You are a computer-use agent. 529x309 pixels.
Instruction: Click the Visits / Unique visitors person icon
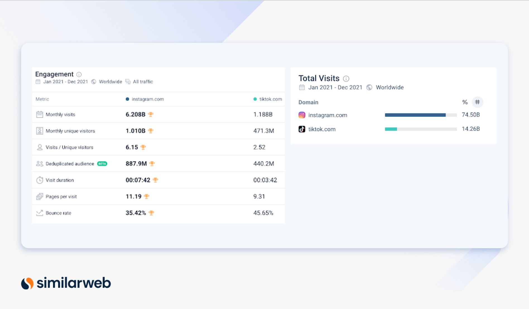[40, 147]
